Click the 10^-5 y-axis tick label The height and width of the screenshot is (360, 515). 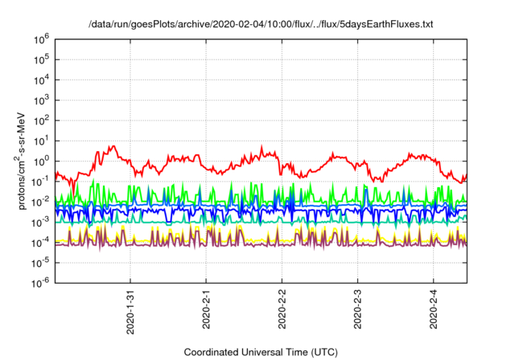tap(41, 263)
